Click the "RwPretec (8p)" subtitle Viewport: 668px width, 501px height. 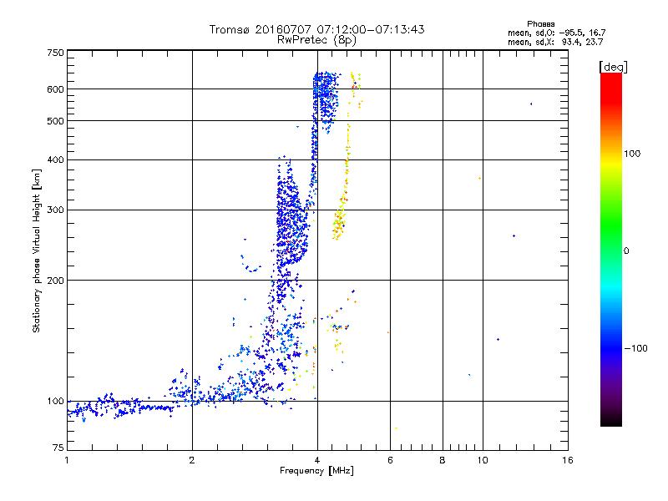point(316,40)
